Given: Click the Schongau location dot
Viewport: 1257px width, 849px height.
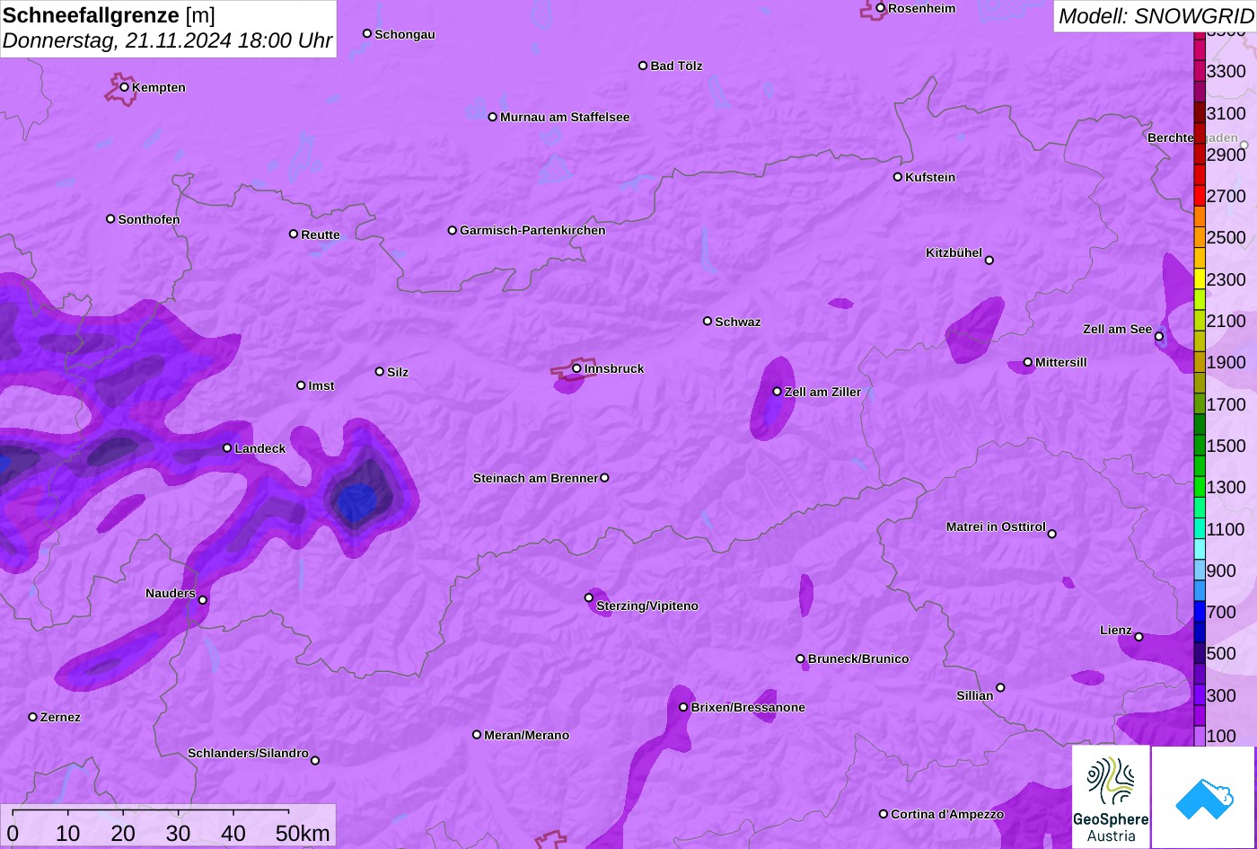Looking at the screenshot, I should tap(367, 33).
